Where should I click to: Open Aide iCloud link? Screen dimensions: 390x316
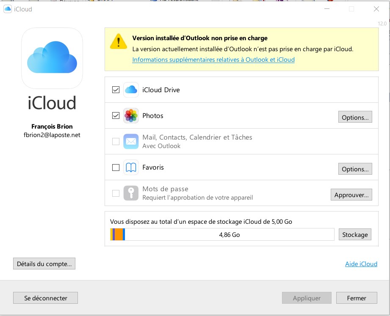pos(361,264)
